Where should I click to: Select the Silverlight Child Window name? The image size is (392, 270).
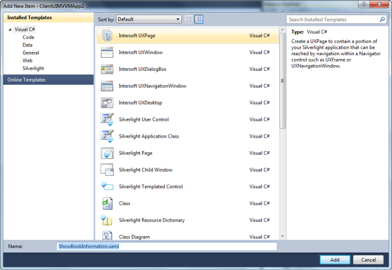[x=146, y=170]
